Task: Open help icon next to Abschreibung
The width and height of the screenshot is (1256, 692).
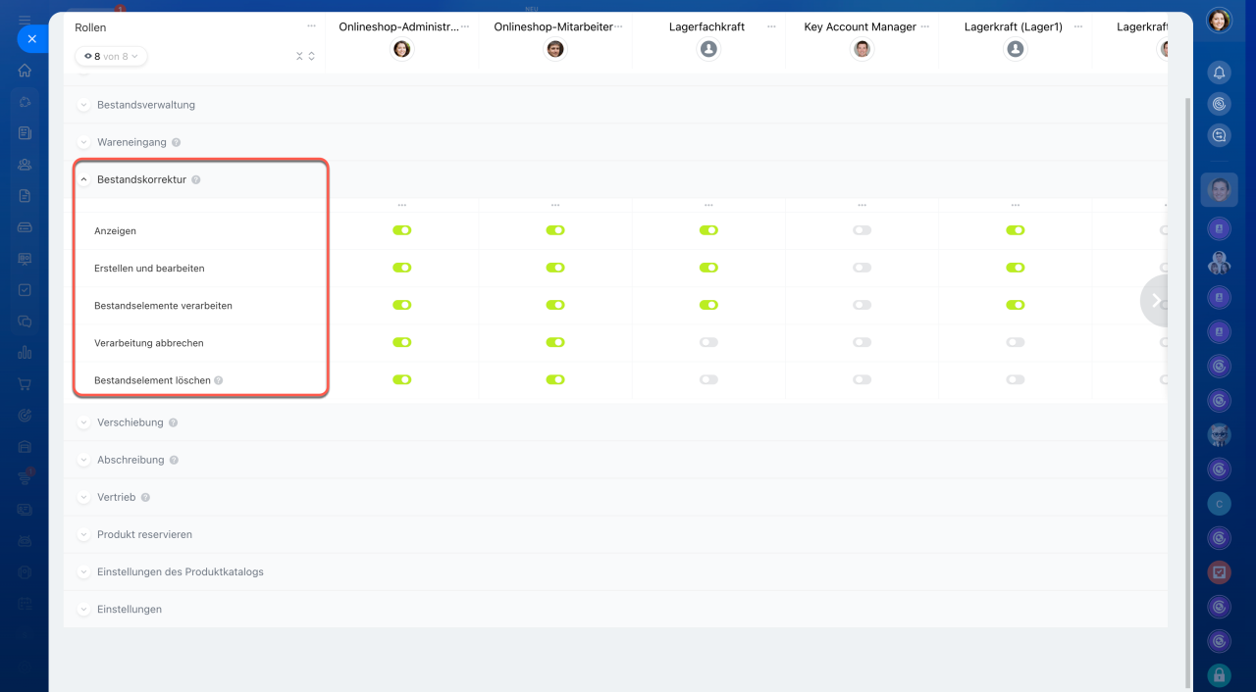Action: coord(174,460)
